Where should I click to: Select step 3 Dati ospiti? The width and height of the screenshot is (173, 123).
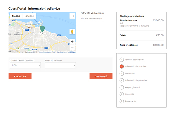pyautogui.click(x=127, y=74)
